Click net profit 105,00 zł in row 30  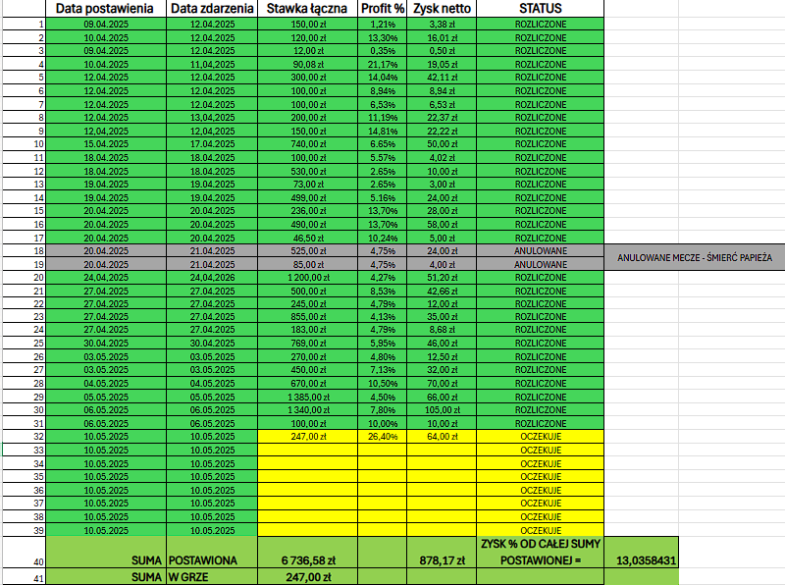[442, 409]
